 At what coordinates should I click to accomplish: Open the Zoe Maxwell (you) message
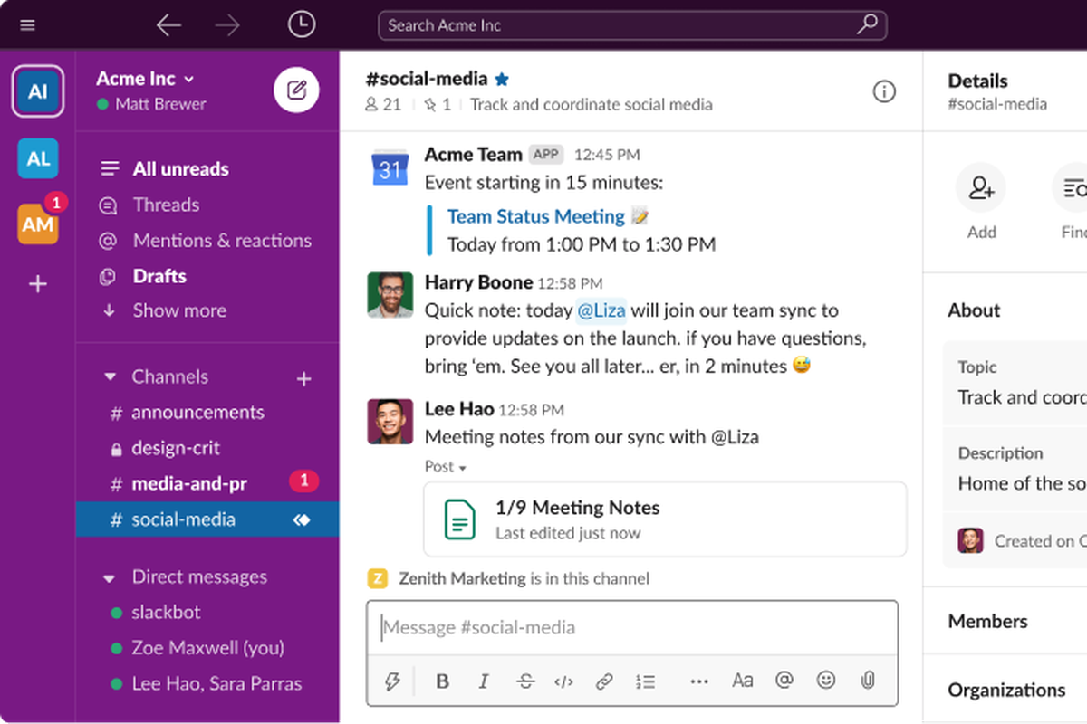207,648
